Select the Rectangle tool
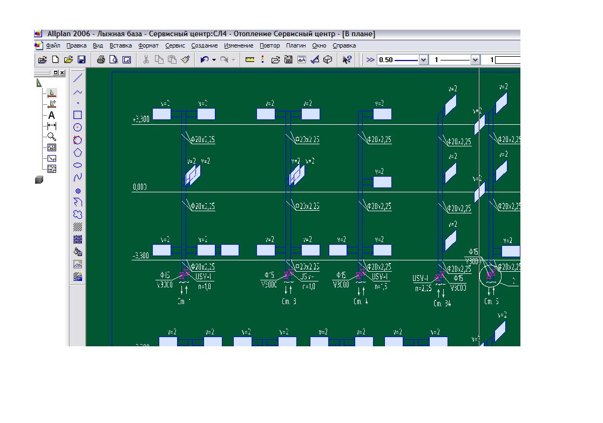 click(x=78, y=115)
